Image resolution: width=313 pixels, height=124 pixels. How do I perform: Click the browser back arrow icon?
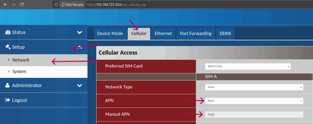tap(5, 5)
